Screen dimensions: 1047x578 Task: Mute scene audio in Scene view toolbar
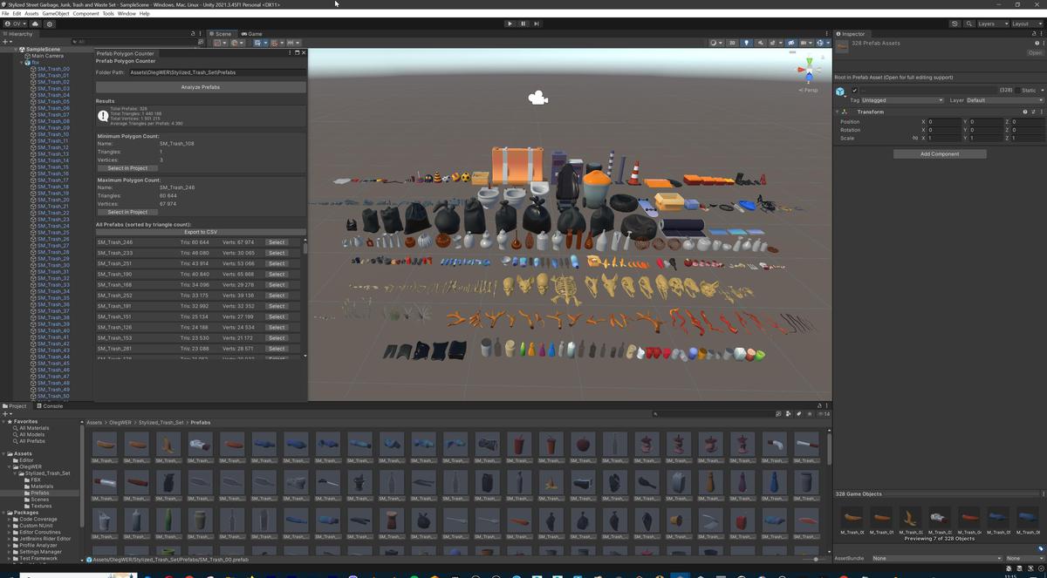[x=761, y=43]
